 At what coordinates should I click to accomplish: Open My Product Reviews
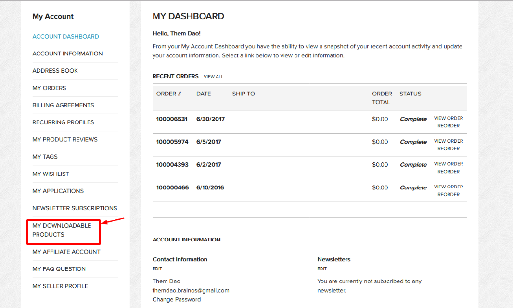coord(65,139)
